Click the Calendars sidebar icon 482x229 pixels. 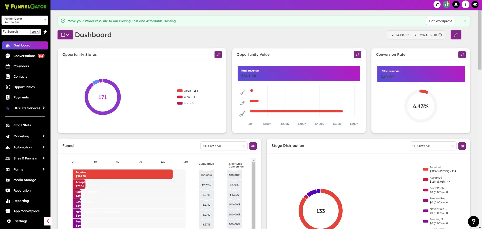(8, 66)
